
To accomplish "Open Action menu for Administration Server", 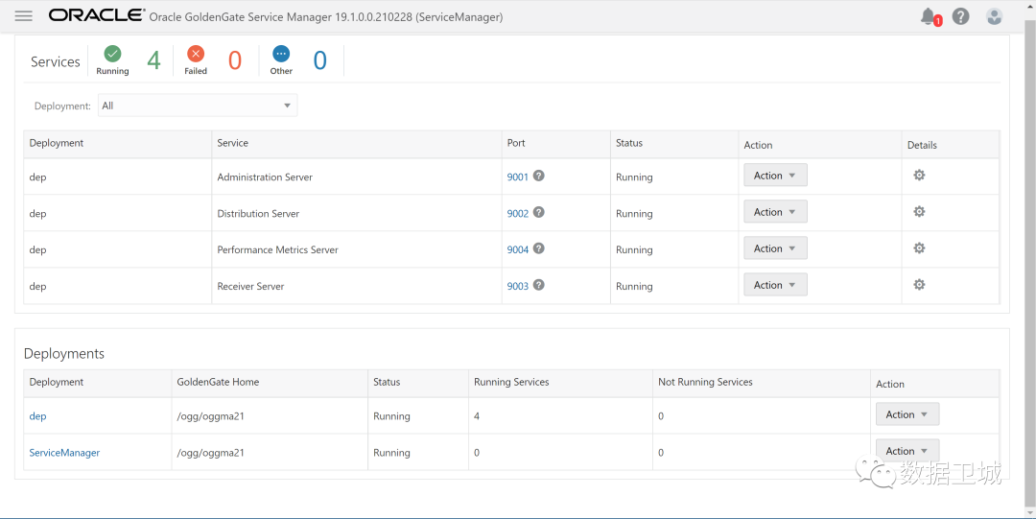I will tap(775, 176).
